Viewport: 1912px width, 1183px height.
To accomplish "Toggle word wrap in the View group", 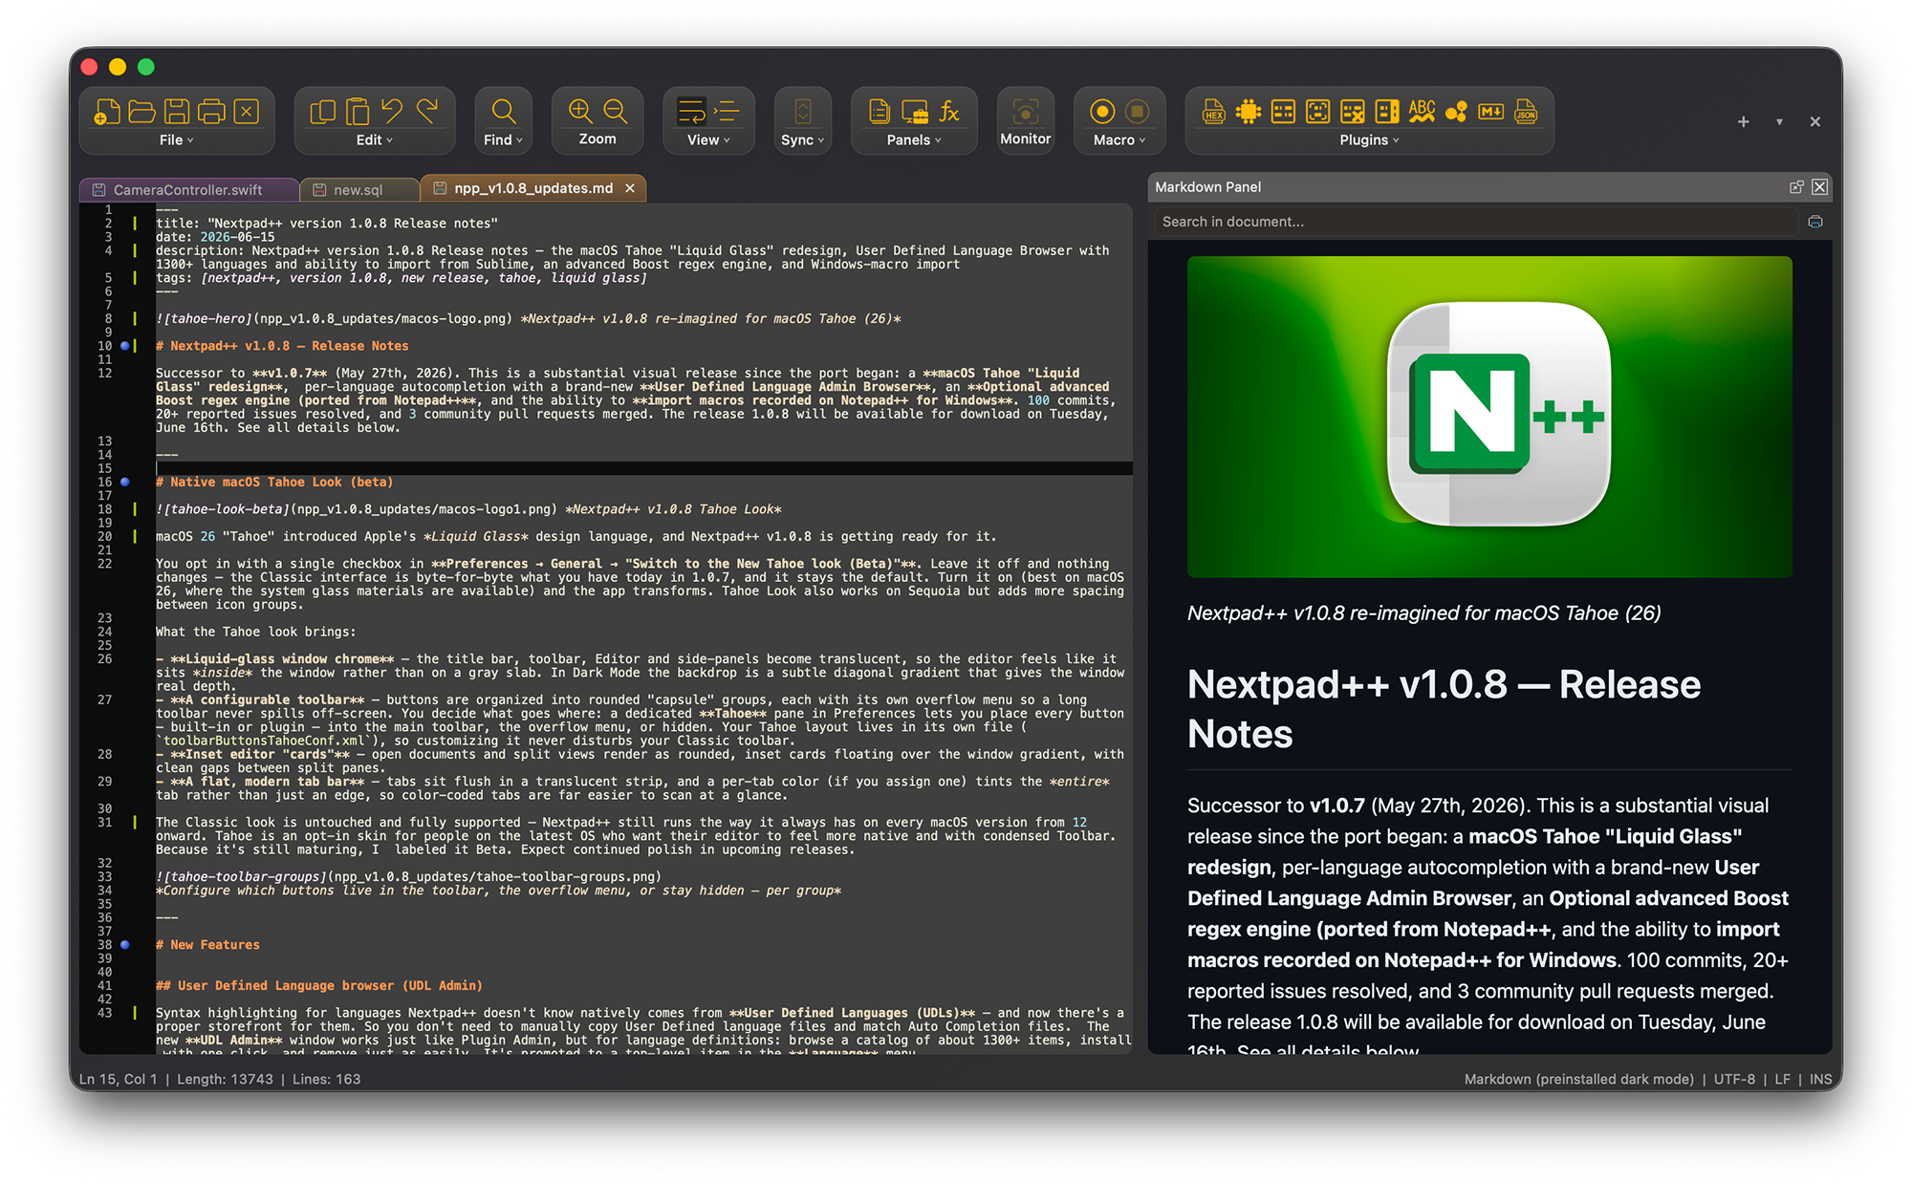I will point(691,112).
